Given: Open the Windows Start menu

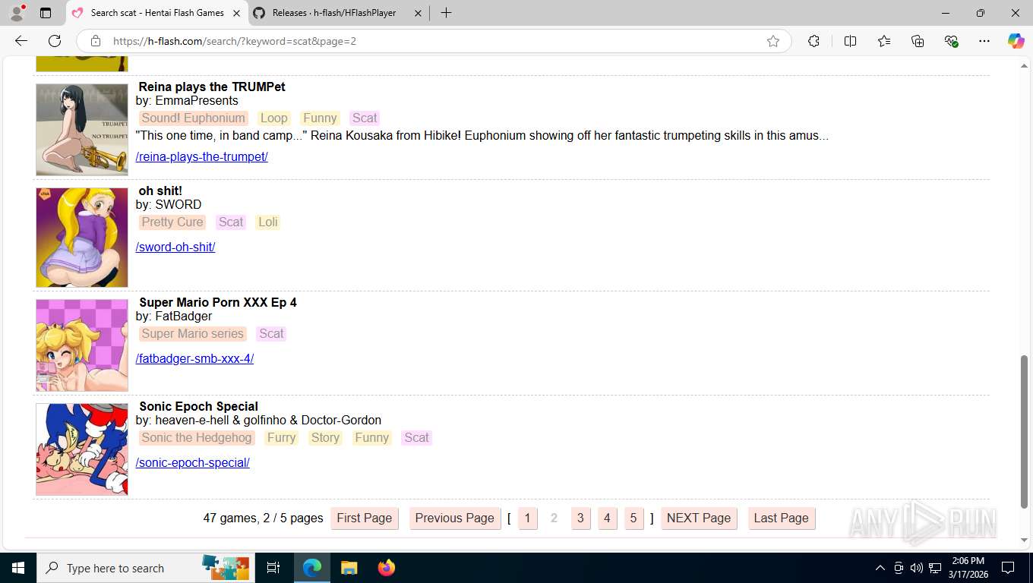Looking at the screenshot, I should (18, 568).
